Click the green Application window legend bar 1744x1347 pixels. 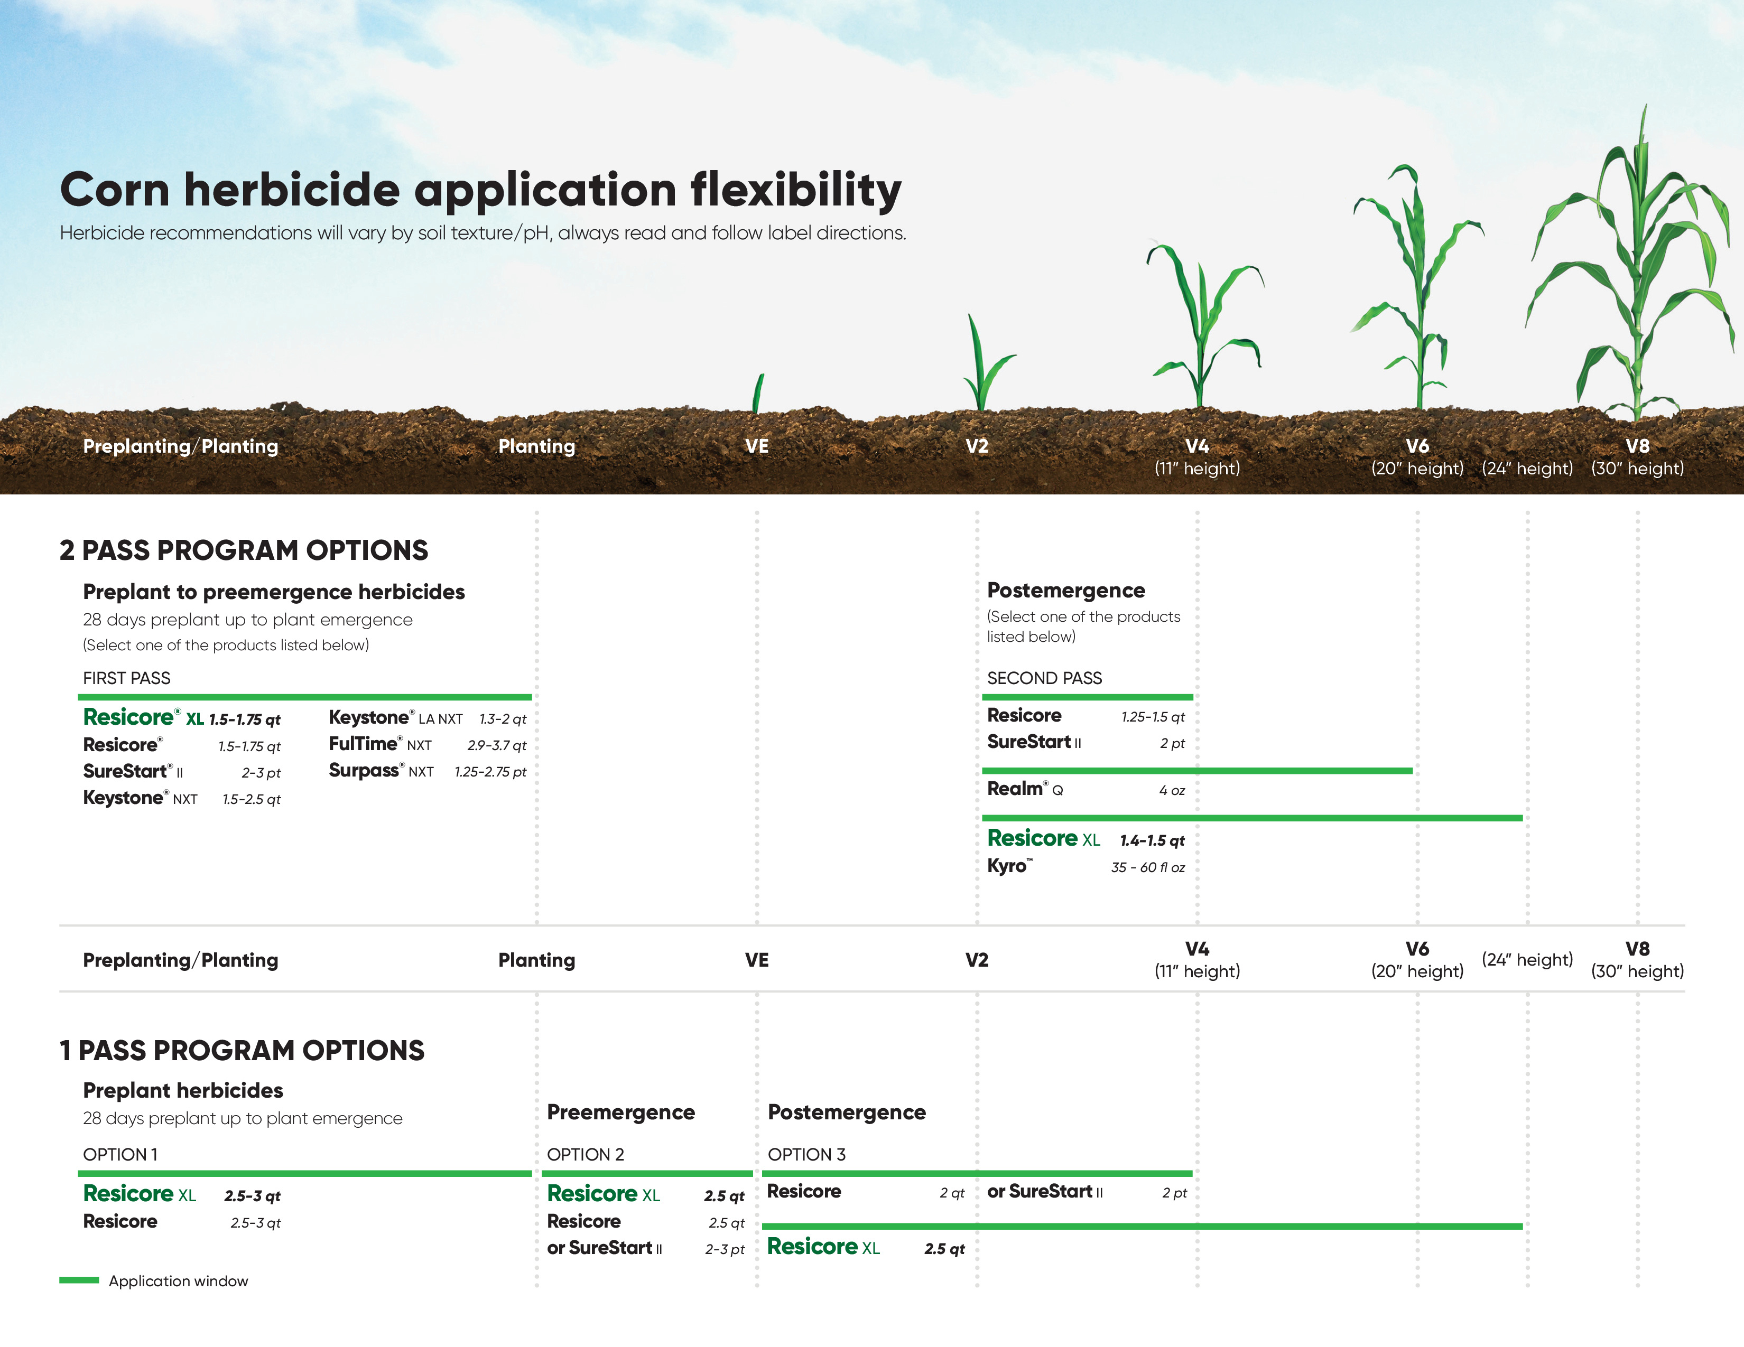78,1280
